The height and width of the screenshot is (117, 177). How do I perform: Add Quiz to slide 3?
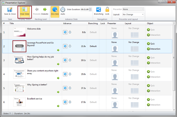[151, 58]
